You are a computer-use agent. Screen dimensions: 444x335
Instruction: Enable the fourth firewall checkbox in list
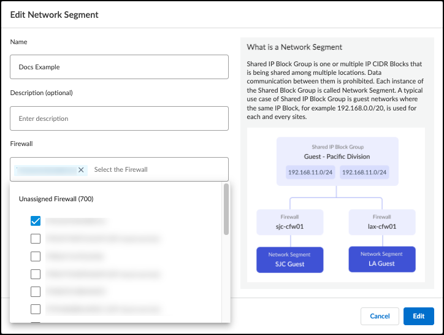[x=36, y=274]
